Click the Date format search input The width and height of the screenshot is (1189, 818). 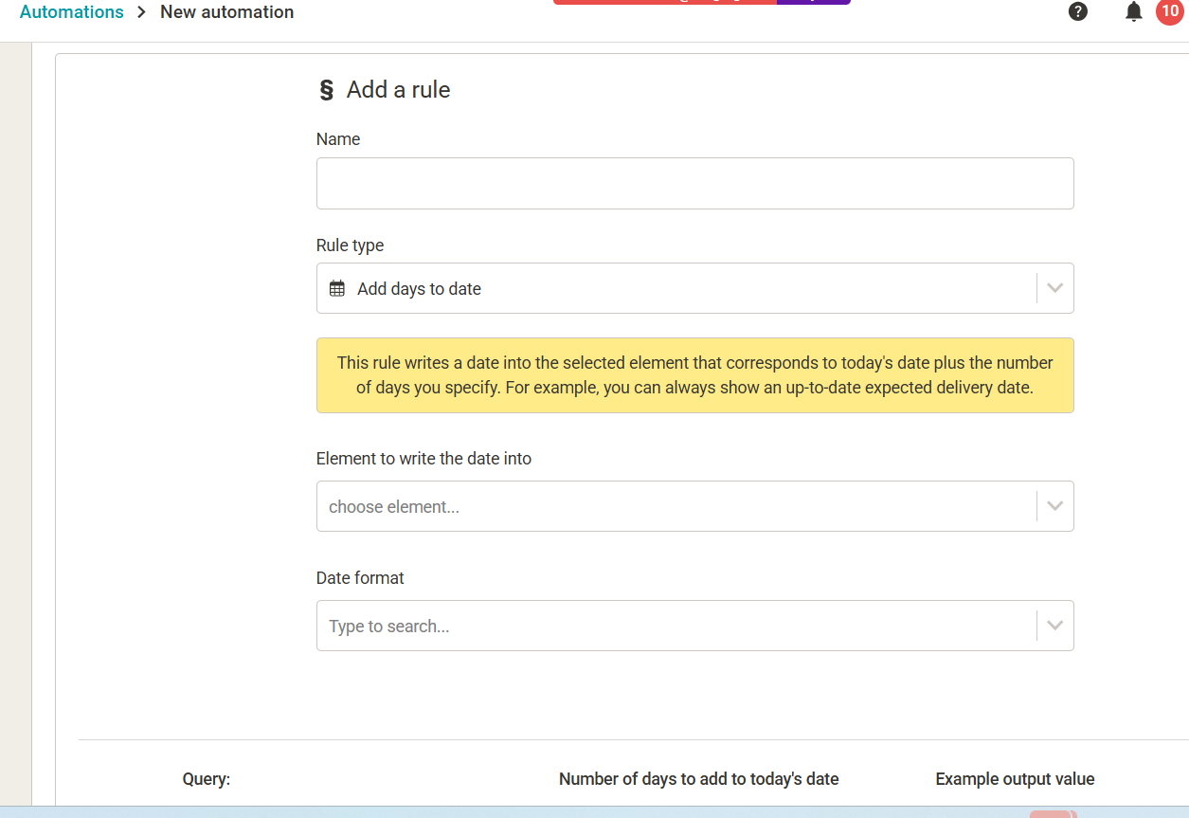[x=663, y=627]
